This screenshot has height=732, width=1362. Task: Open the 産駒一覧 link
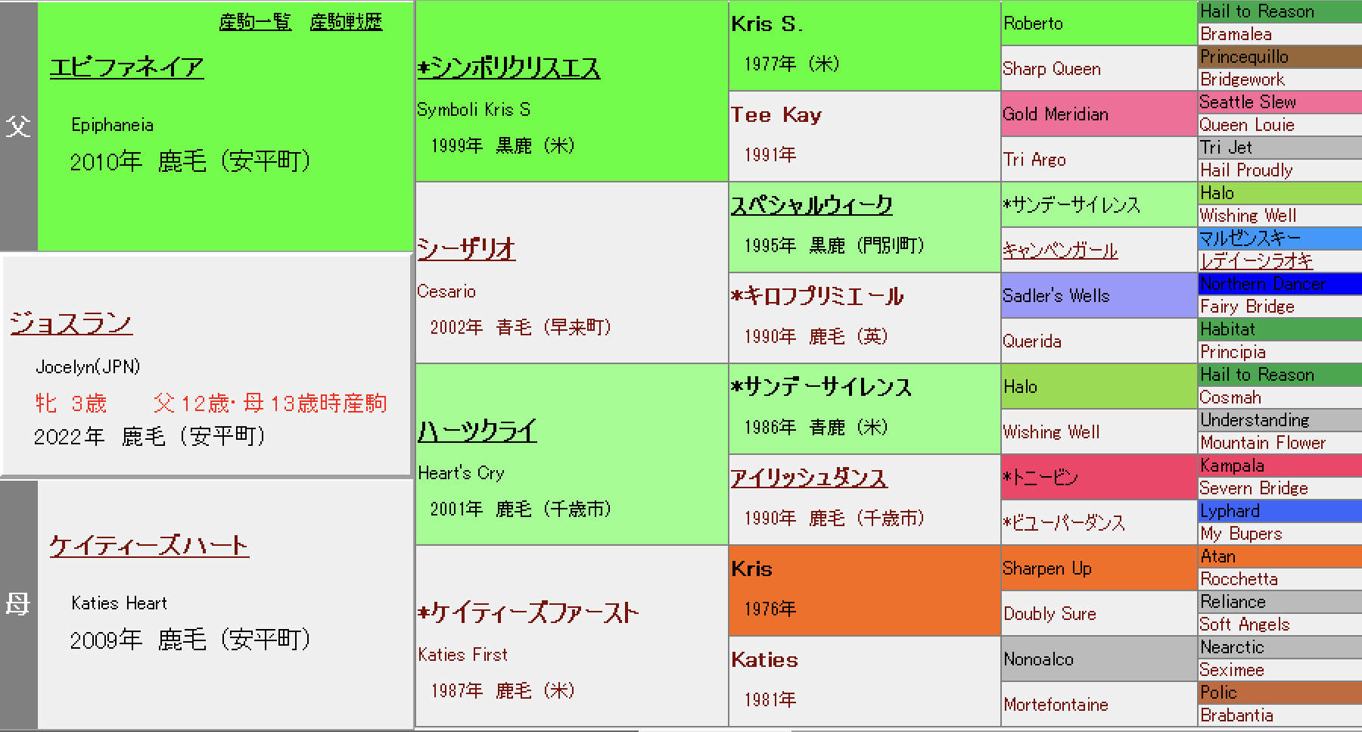(x=255, y=23)
